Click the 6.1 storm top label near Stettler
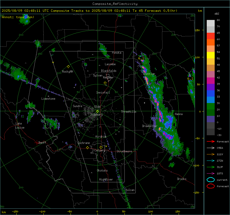This screenshot has height=215, width=230. coord(141,58)
